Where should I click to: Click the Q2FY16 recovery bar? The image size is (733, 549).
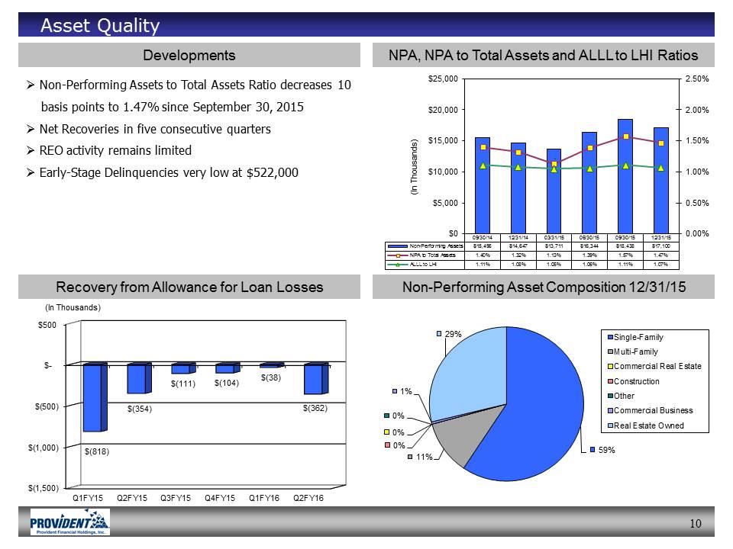tap(316, 379)
